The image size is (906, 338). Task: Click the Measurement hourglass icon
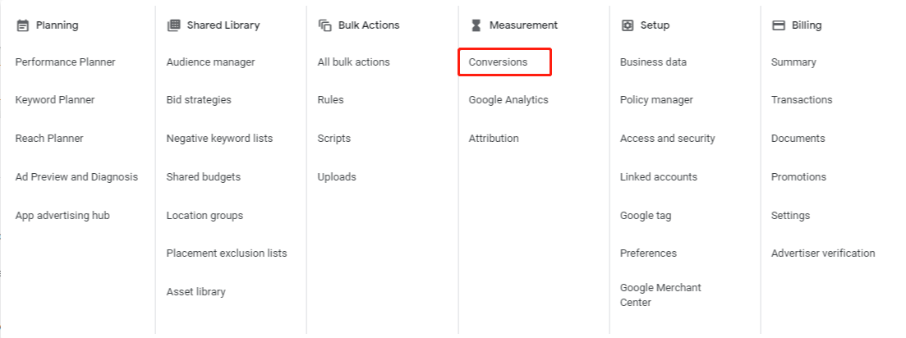click(476, 25)
